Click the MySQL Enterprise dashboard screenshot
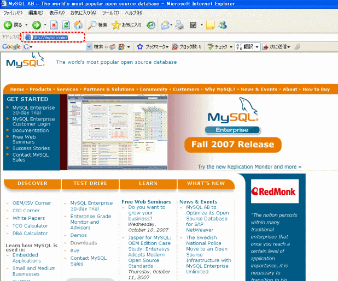Viewport: 338px width, 281px height. (x=118, y=133)
